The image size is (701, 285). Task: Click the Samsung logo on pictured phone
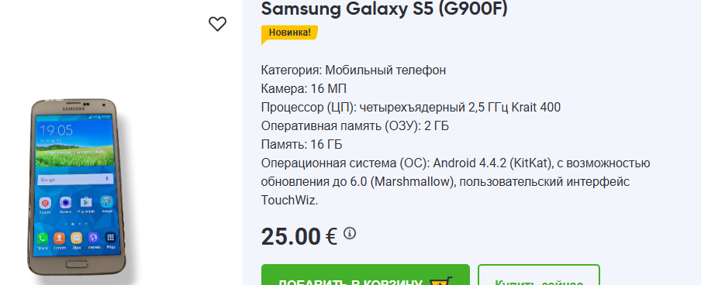tap(73, 108)
